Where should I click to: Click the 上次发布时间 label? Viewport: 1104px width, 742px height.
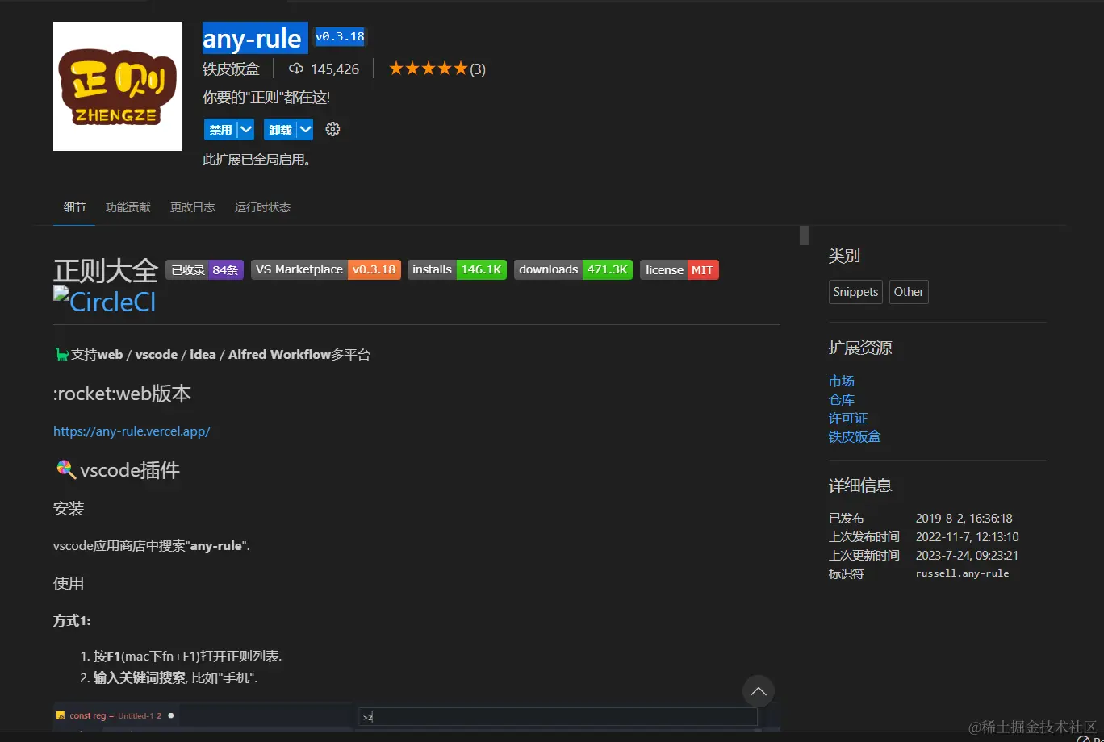coord(864,537)
